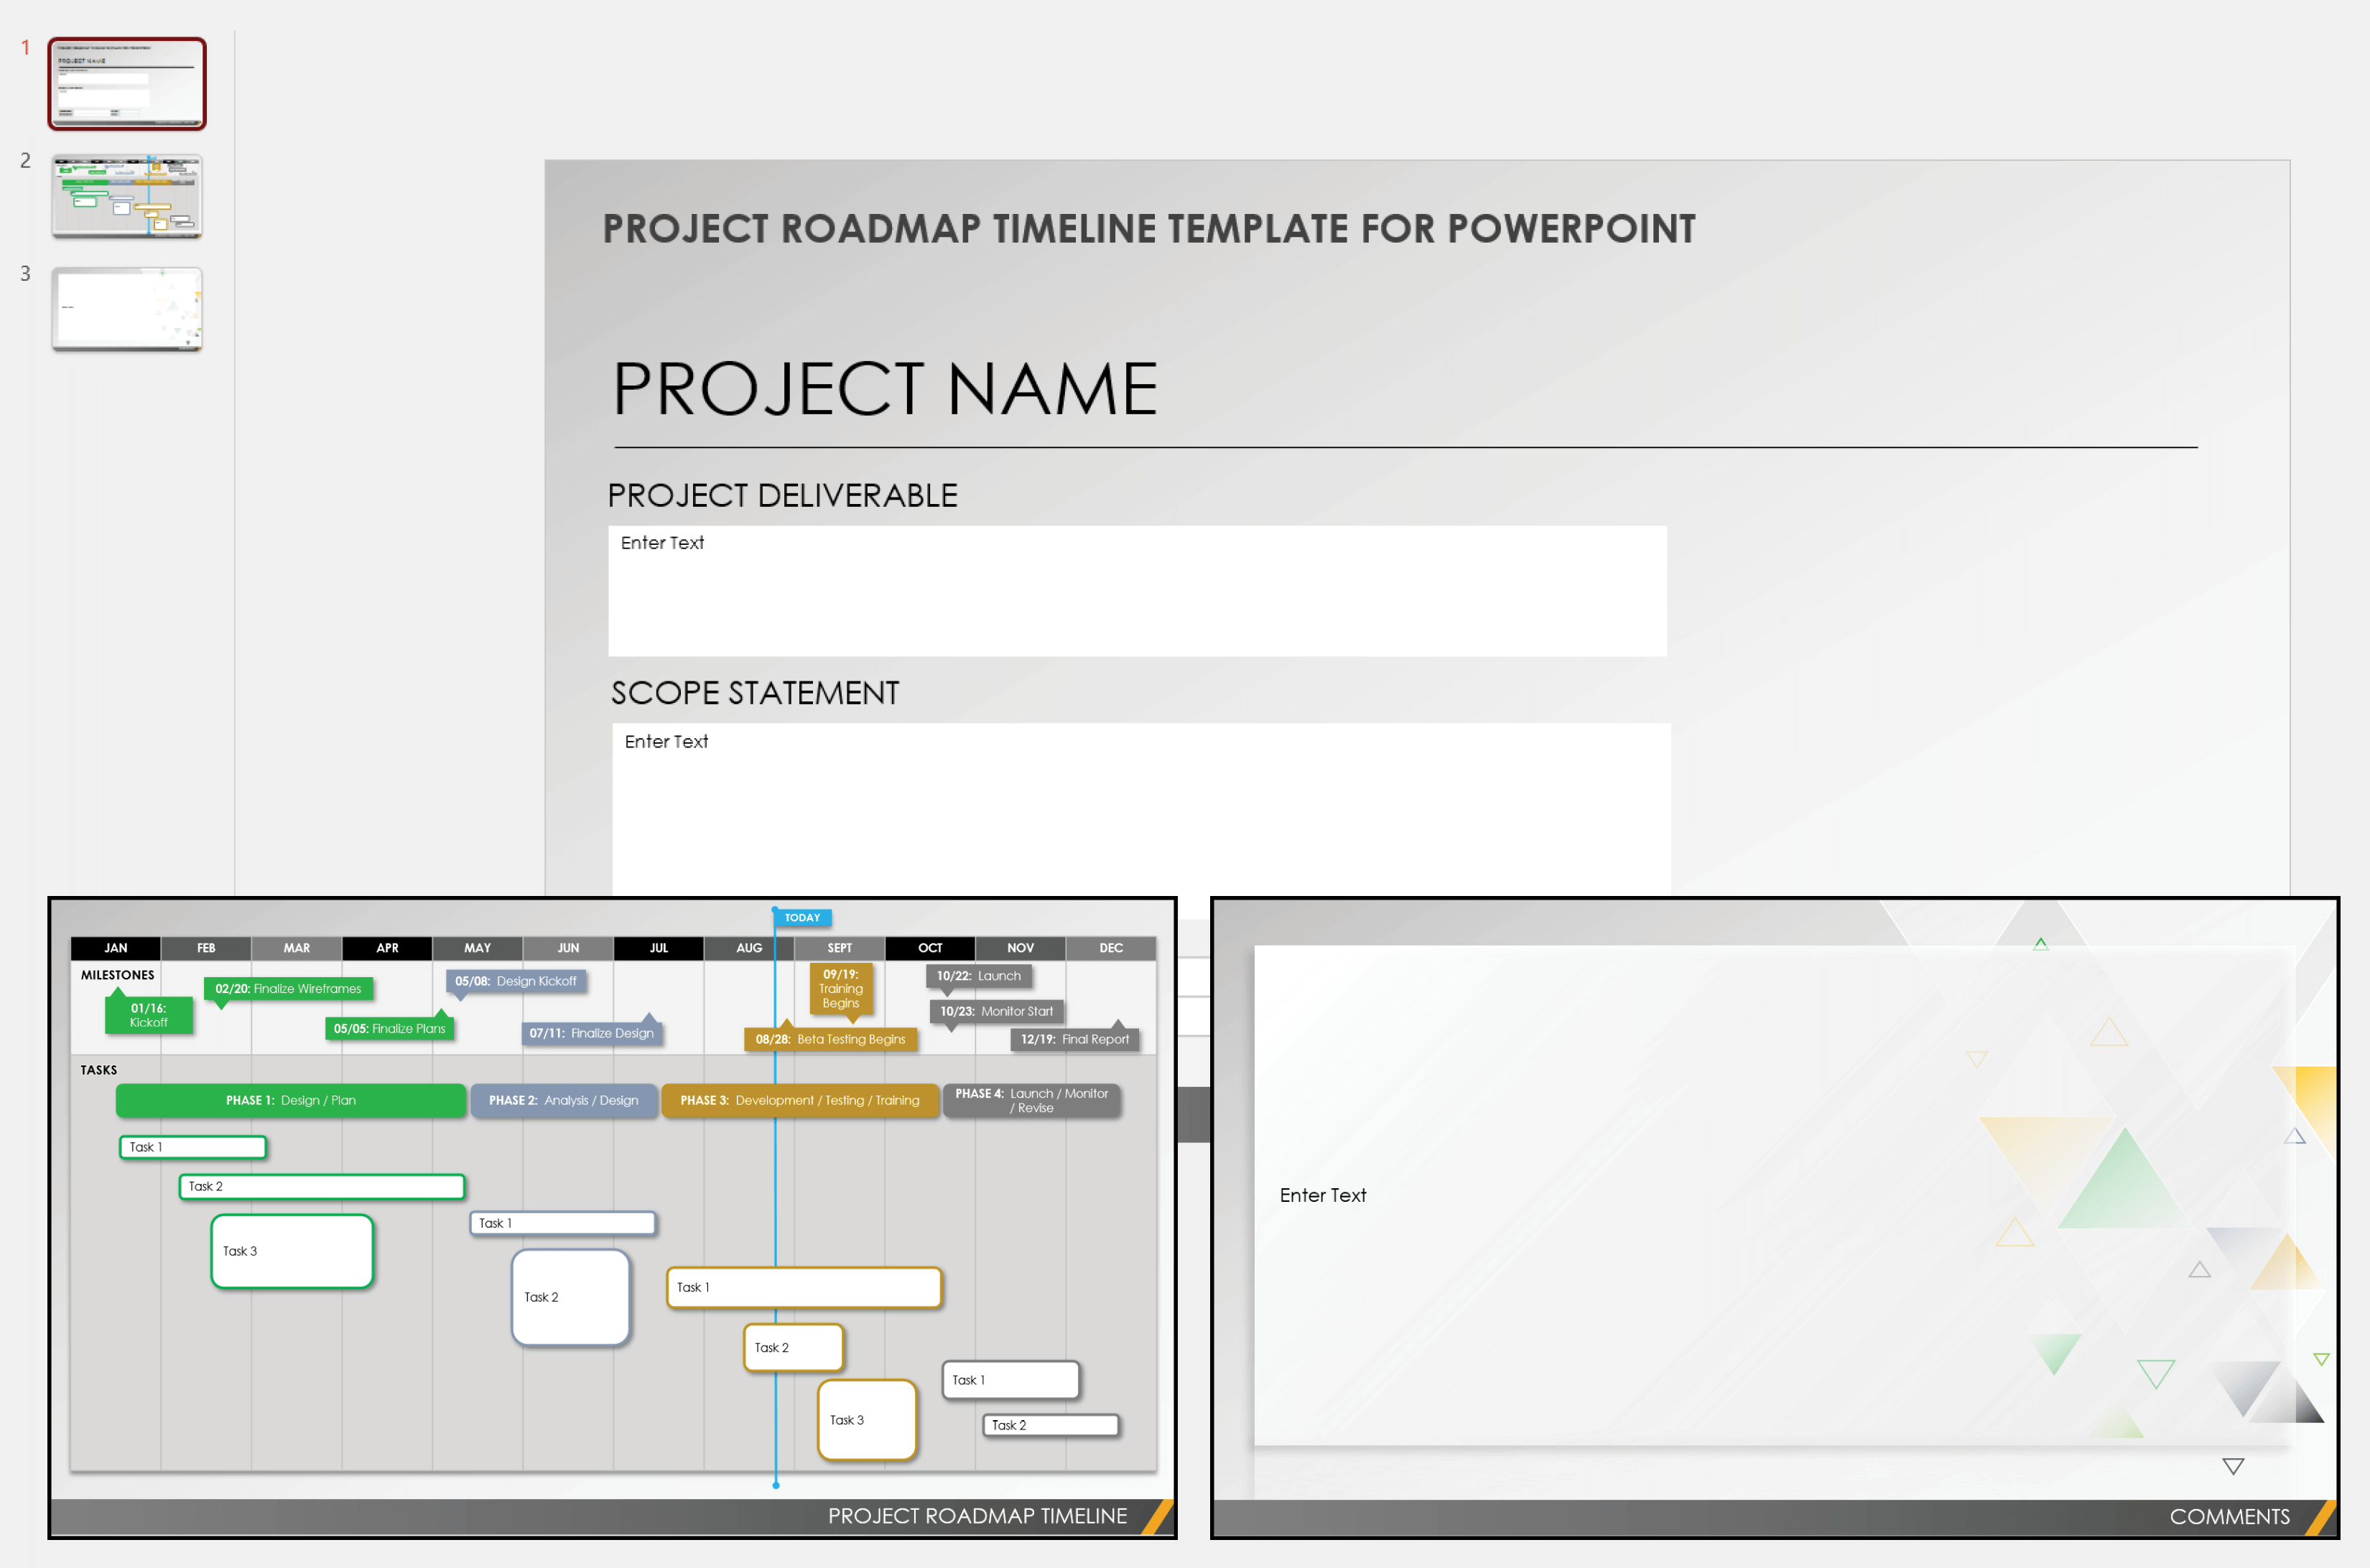This screenshot has height=1568, width=2370.
Task: Select slide 3 comments thumbnail
Action: pyautogui.click(x=127, y=309)
